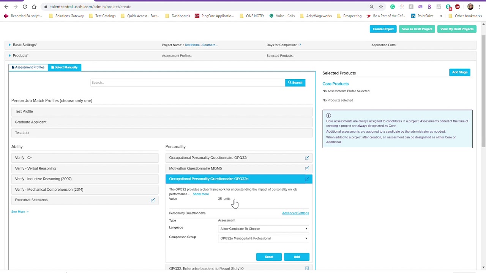The height and width of the screenshot is (273, 486).
Task: Open the Comparison Group dropdown
Action: point(264,238)
